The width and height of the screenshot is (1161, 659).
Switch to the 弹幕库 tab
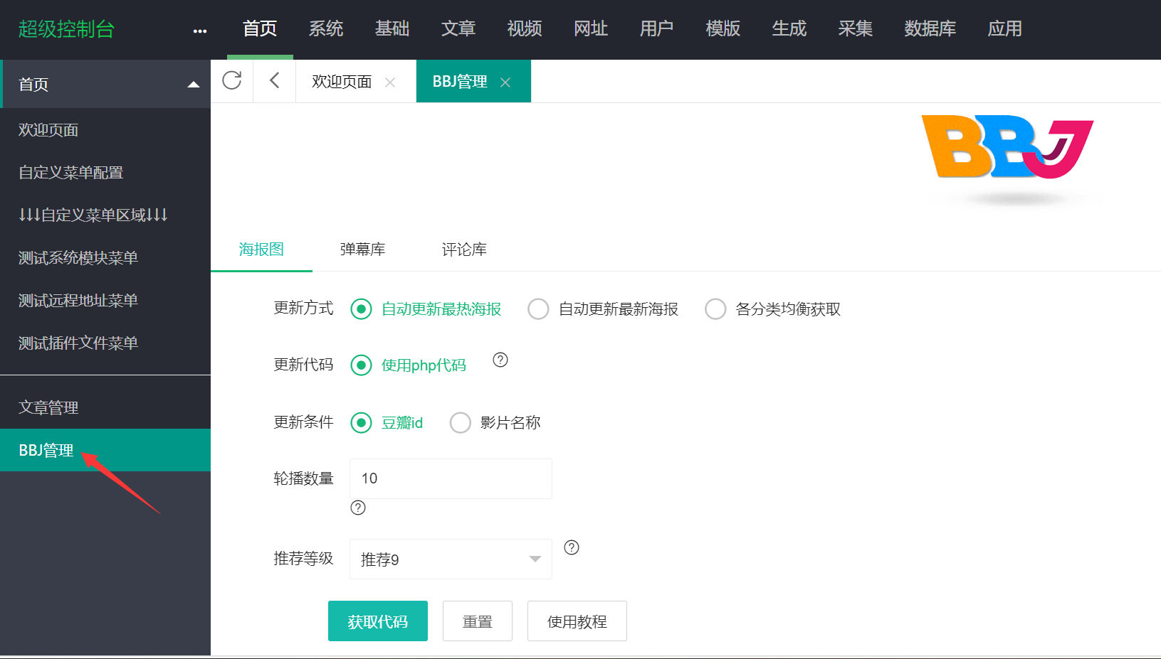coord(362,250)
